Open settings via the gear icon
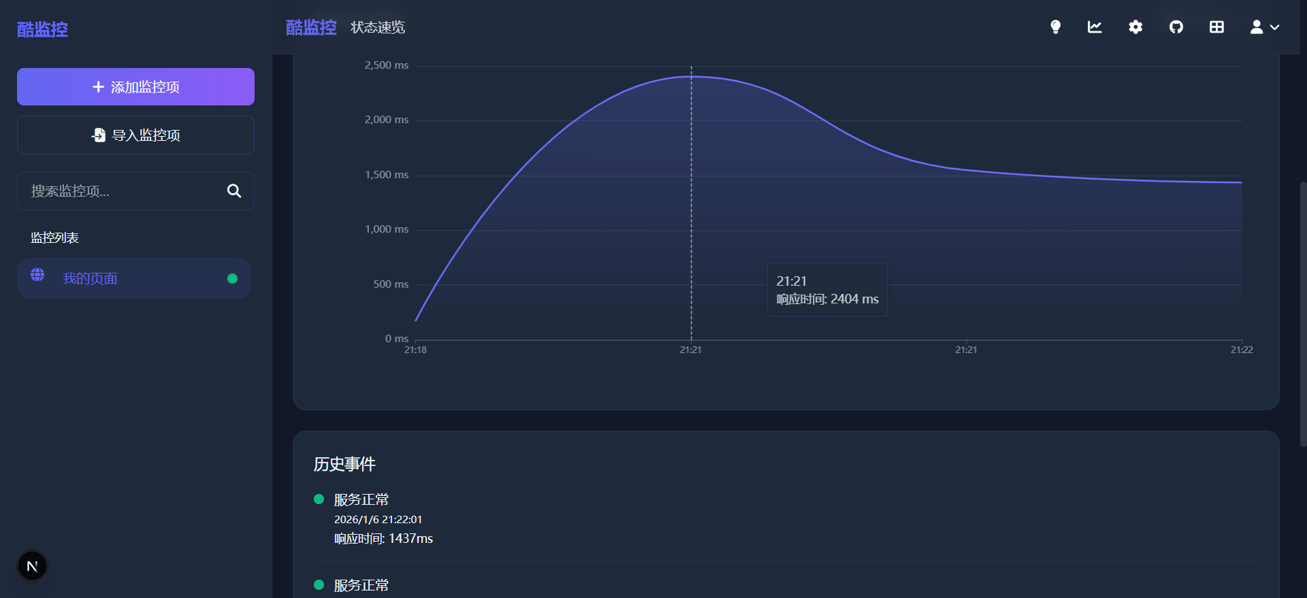This screenshot has height=598, width=1307. [1135, 27]
